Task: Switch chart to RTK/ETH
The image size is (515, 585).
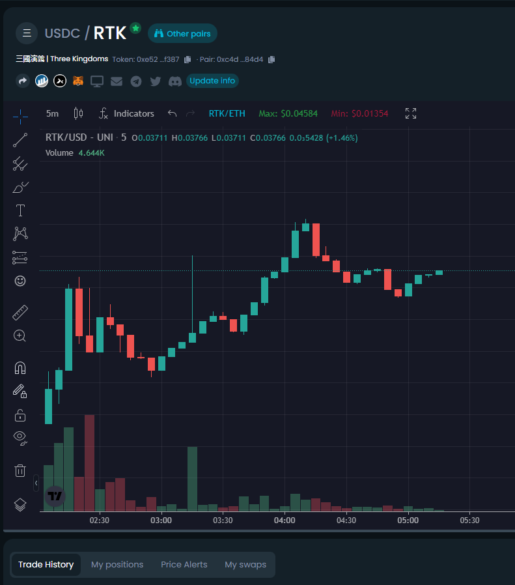Action: tap(227, 113)
